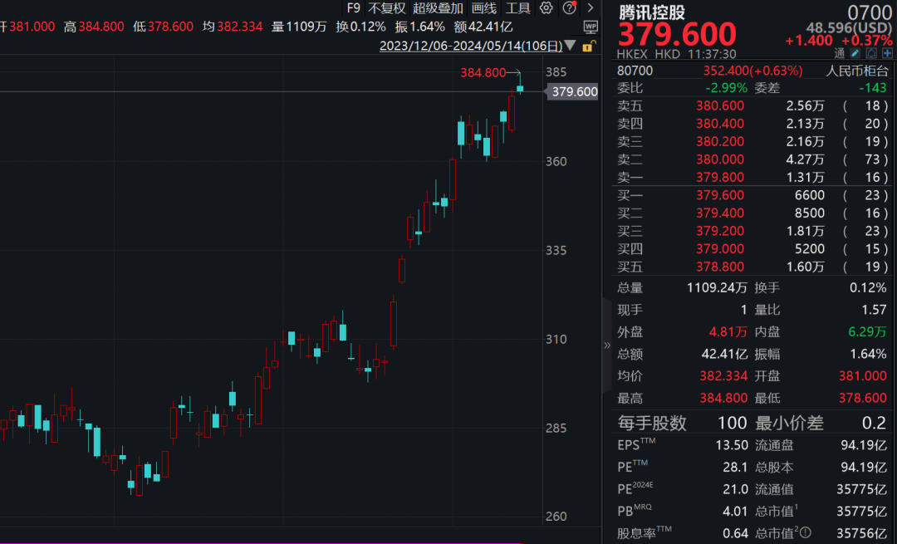Click the 股息率 TTM value 0.64
The image size is (897, 544).
point(735,533)
